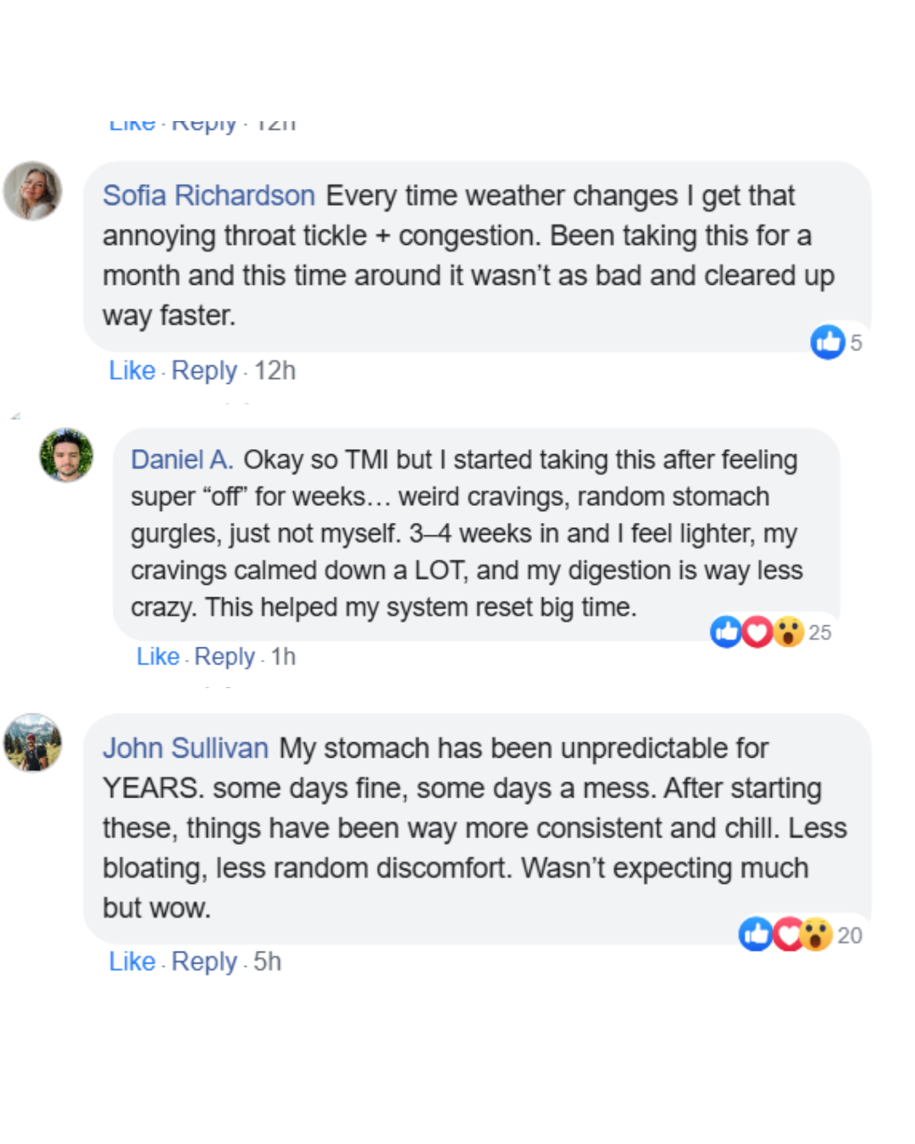This screenshot has width=915, height=1144.
Task: Open Daniel A.'s profile name link
Action: 181,459
